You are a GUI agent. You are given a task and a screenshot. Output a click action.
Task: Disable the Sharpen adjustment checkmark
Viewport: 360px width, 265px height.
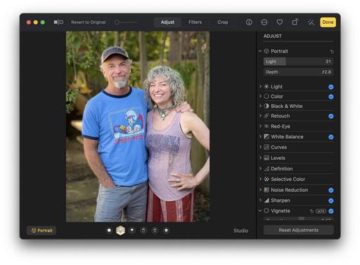331,201
